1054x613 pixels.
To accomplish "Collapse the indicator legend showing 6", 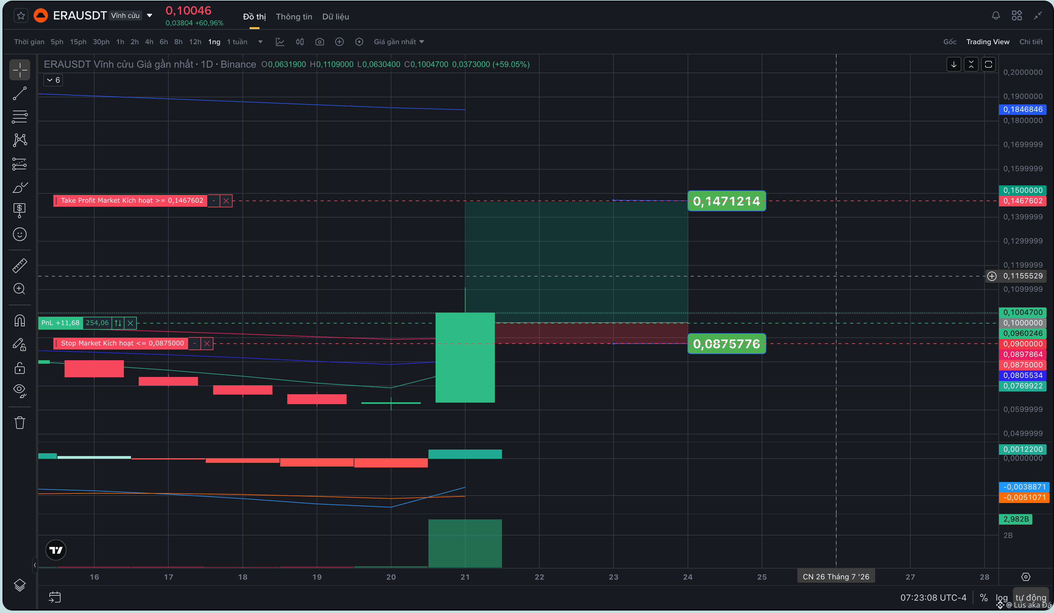I will click(x=53, y=80).
